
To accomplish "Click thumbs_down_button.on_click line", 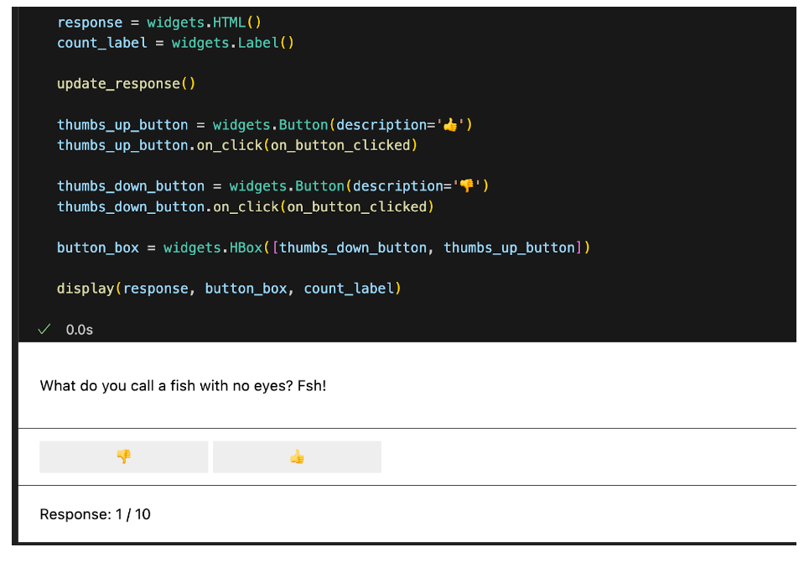I will 246,206.
